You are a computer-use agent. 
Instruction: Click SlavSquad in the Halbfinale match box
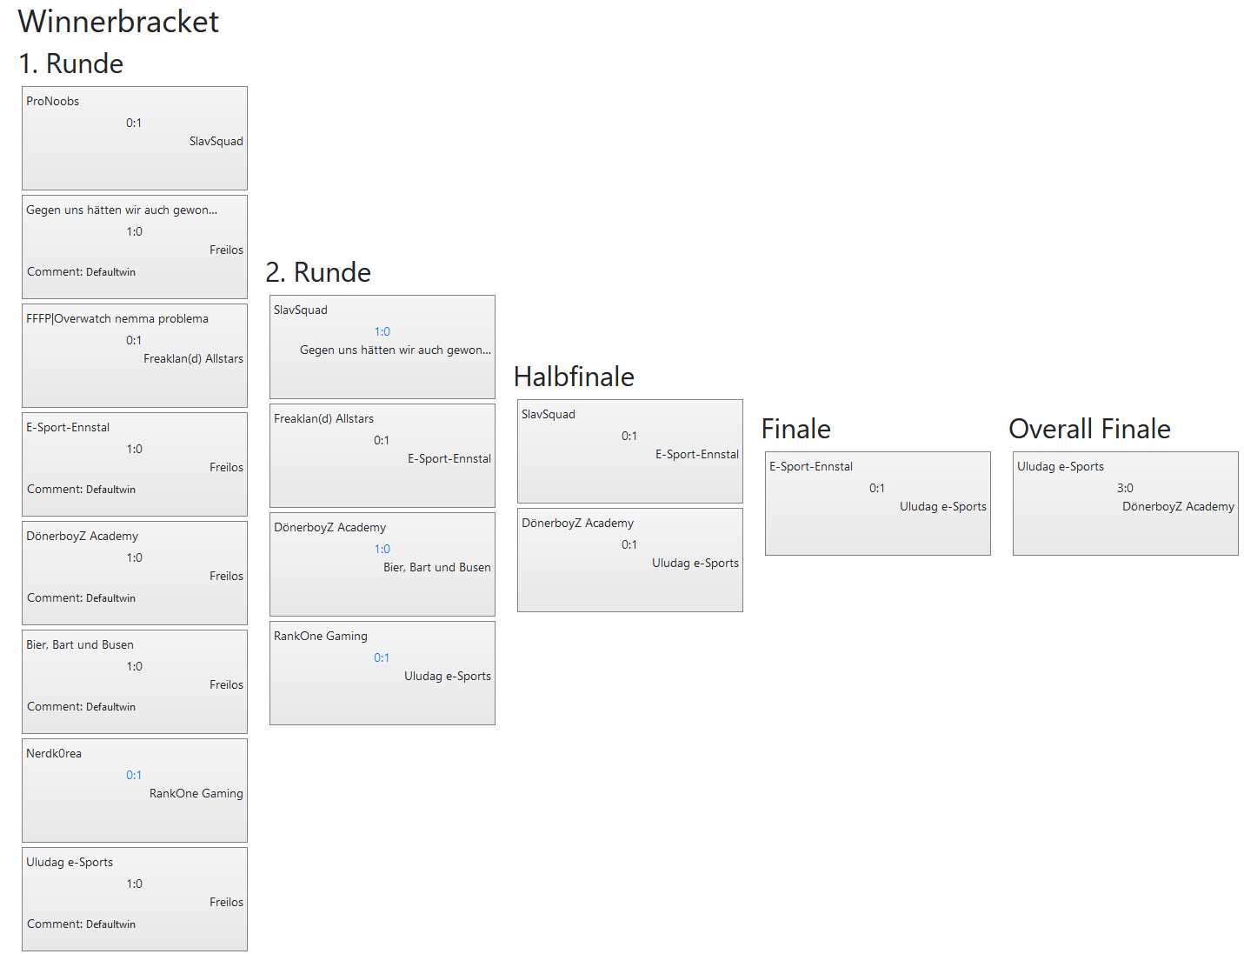pos(549,414)
